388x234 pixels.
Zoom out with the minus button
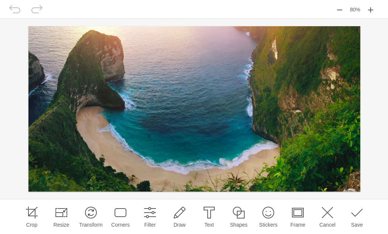point(340,10)
